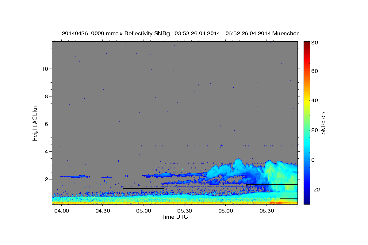Click the 'Time UTC' axis label
The image size is (368, 245).
(x=174, y=217)
